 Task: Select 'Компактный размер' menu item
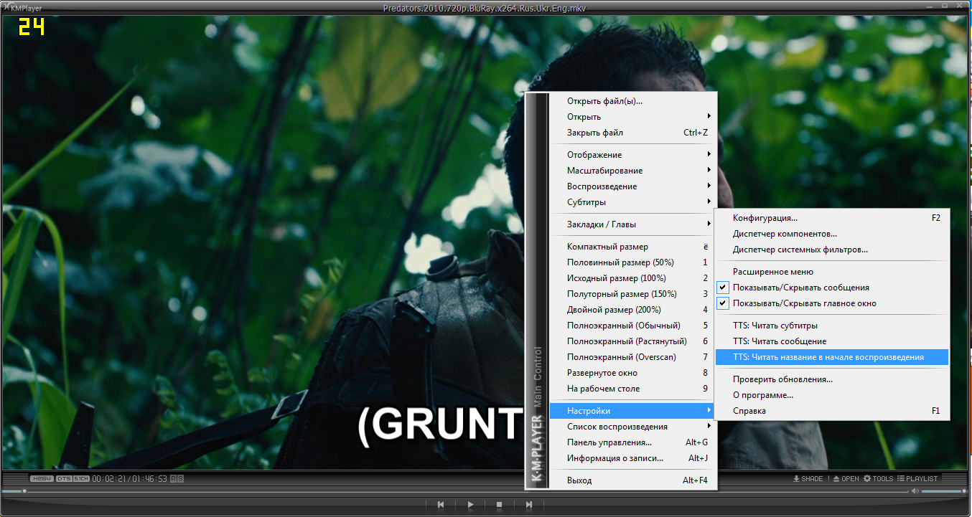(x=632, y=247)
